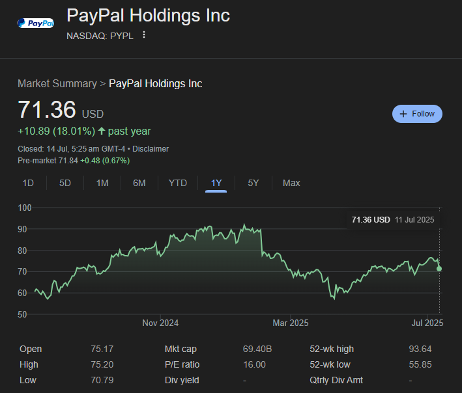Click the PayPal logo icon

pyautogui.click(x=36, y=23)
